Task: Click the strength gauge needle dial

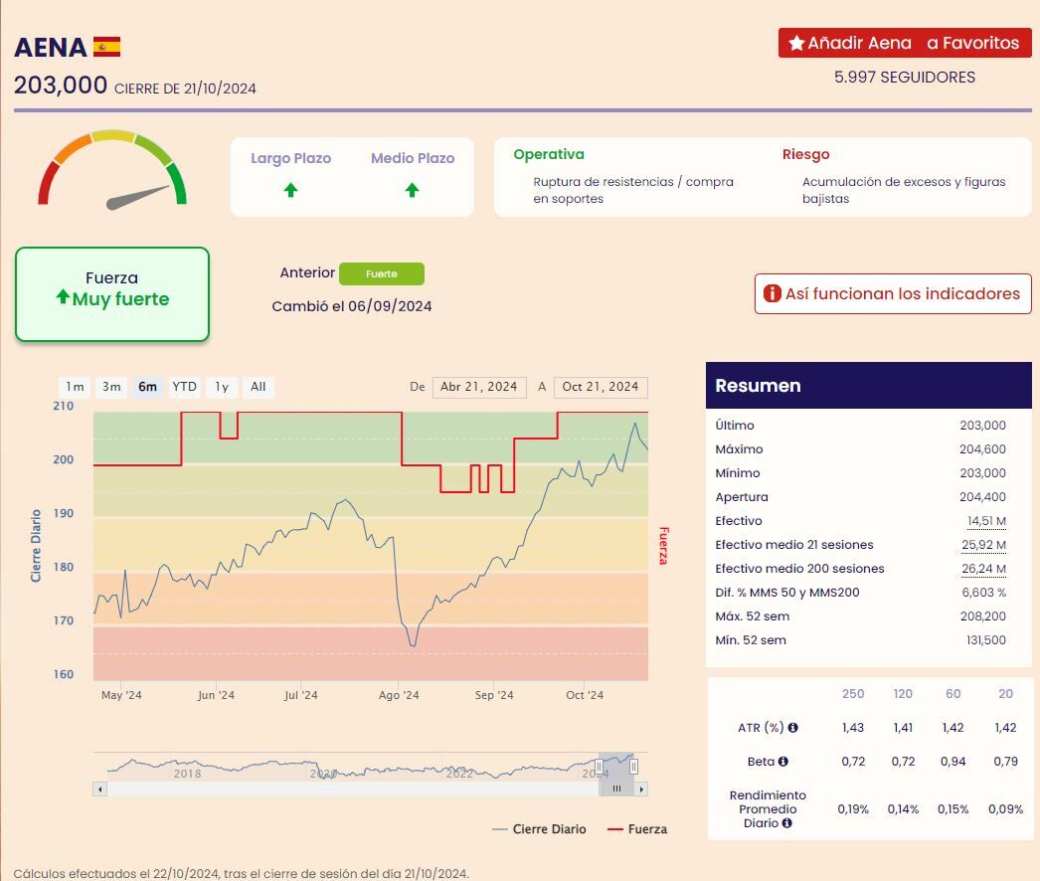Action: coord(112,169)
